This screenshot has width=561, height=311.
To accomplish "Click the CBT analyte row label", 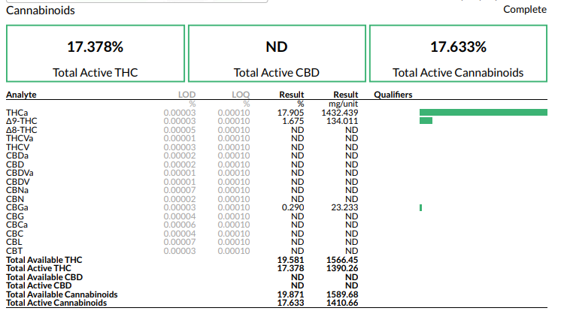I will point(14,251).
